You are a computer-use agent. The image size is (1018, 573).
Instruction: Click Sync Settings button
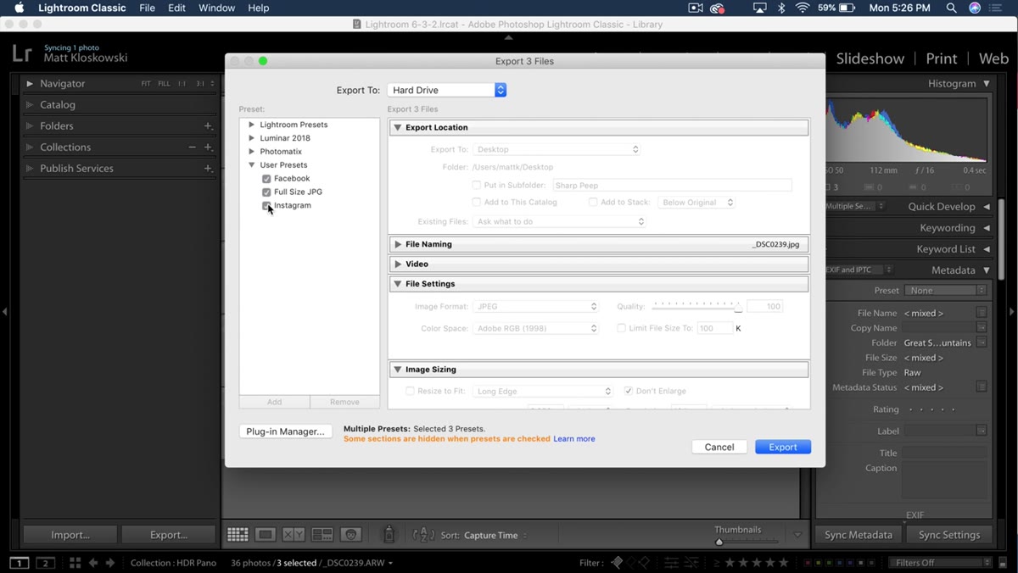point(949,535)
